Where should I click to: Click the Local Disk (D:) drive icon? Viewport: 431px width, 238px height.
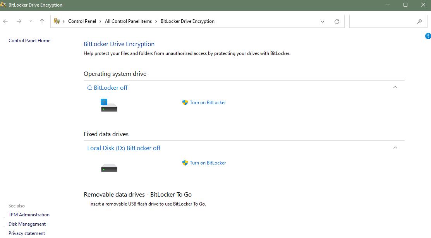(x=109, y=167)
